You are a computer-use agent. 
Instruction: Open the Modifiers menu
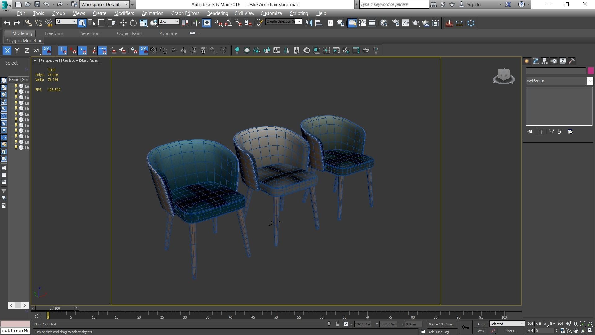point(124,13)
